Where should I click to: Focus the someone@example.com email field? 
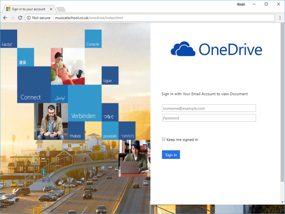coord(209,108)
